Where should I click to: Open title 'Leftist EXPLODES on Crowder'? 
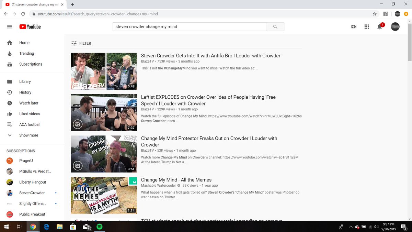click(208, 100)
